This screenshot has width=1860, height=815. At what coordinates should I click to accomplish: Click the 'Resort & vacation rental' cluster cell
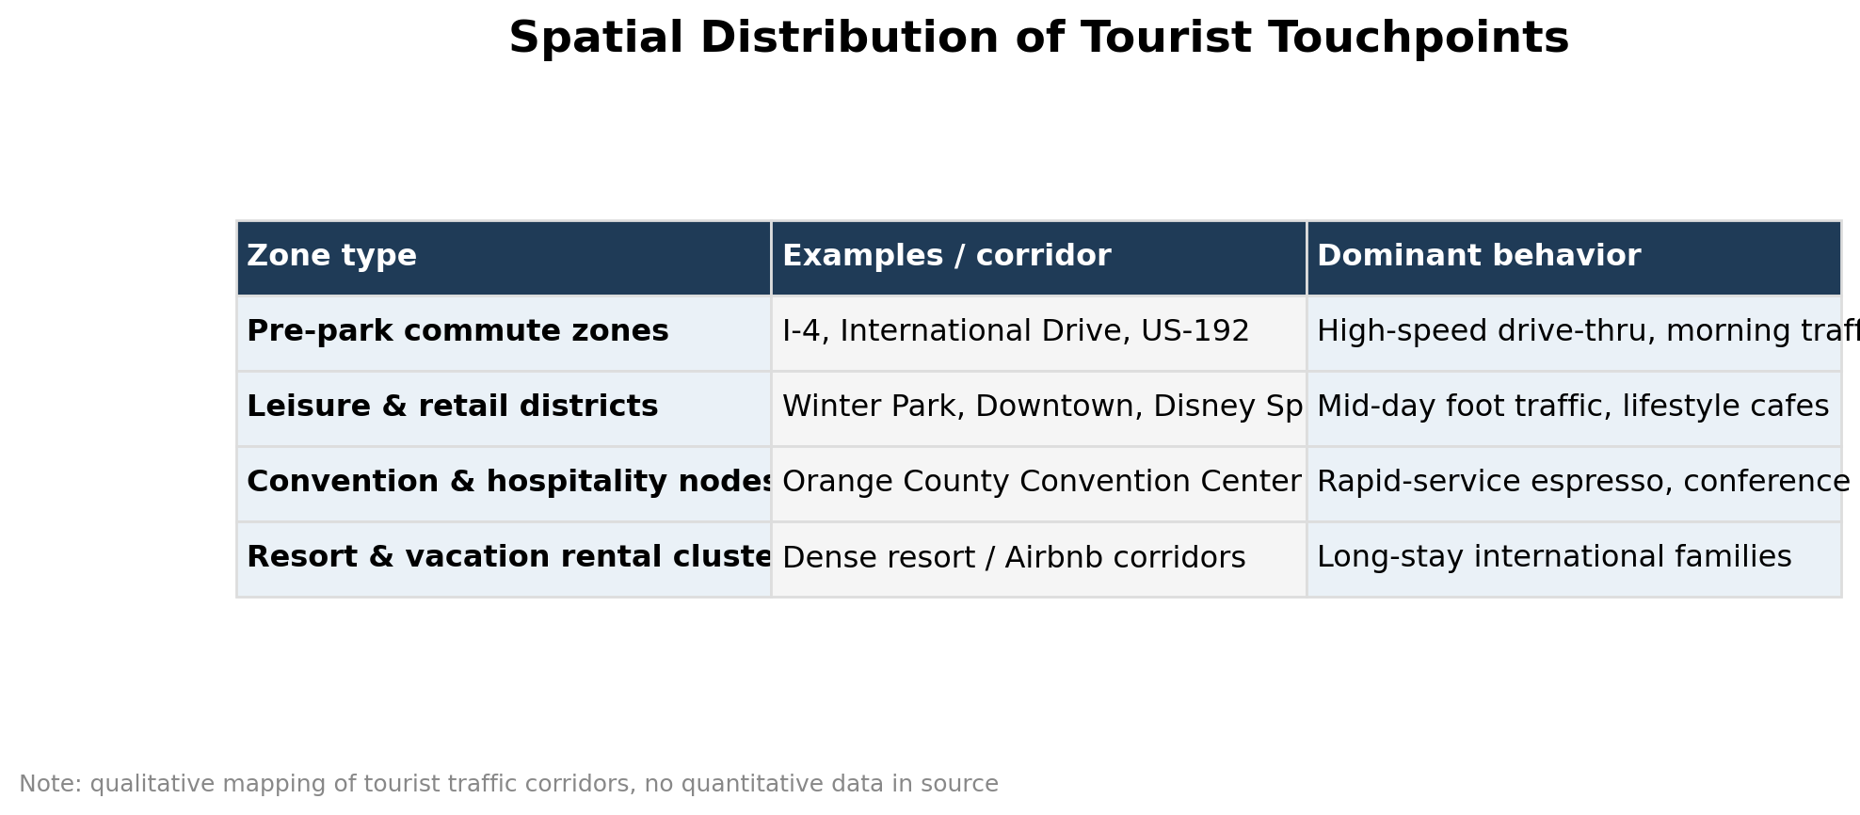504,559
